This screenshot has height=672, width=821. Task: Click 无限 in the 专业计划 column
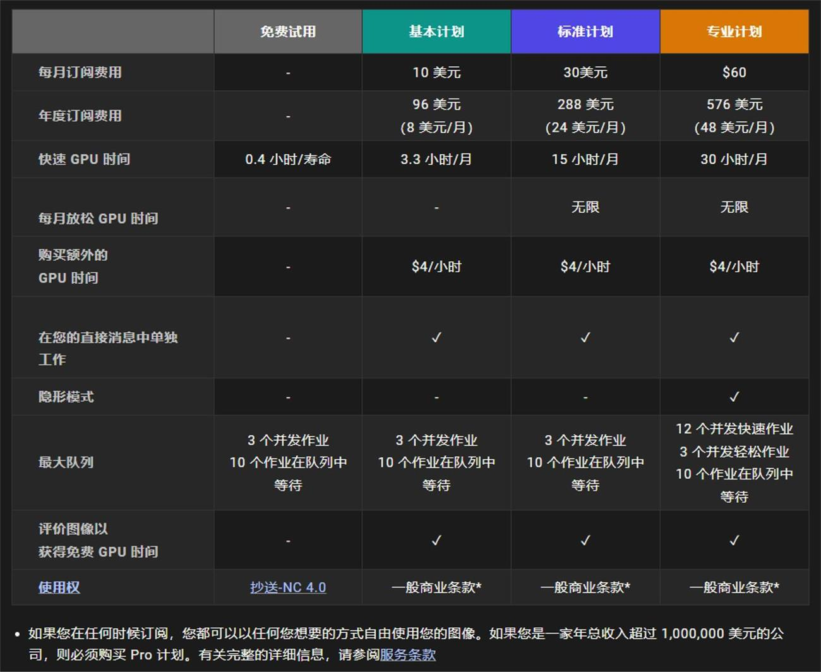pos(734,207)
